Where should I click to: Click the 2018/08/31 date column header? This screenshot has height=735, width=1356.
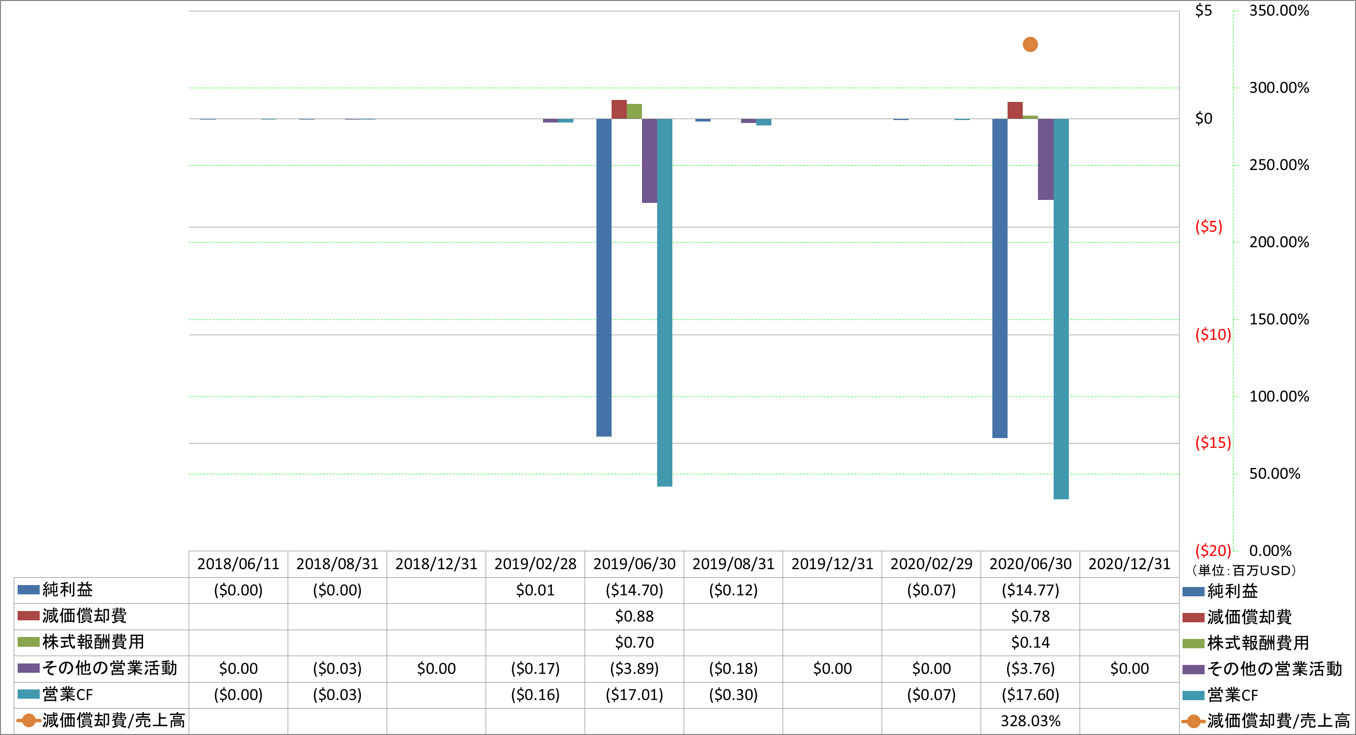(x=338, y=564)
